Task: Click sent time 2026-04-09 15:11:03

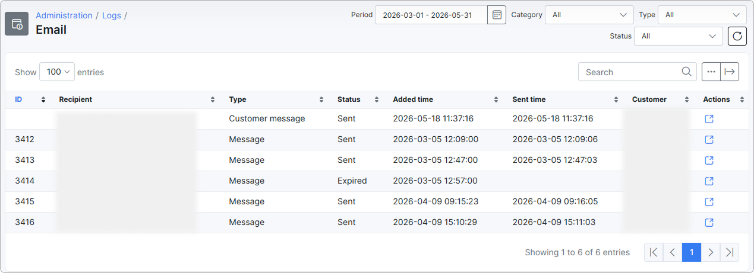Action: (554, 222)
